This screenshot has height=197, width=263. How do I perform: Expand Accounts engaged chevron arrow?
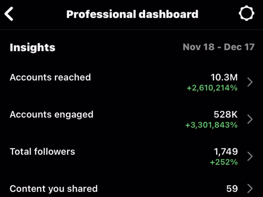point(250,119)
